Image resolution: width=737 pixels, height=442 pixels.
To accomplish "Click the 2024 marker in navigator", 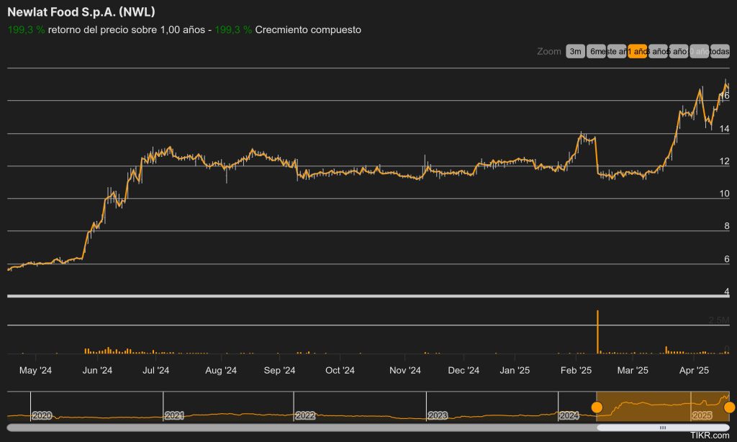I will [569, 416].
